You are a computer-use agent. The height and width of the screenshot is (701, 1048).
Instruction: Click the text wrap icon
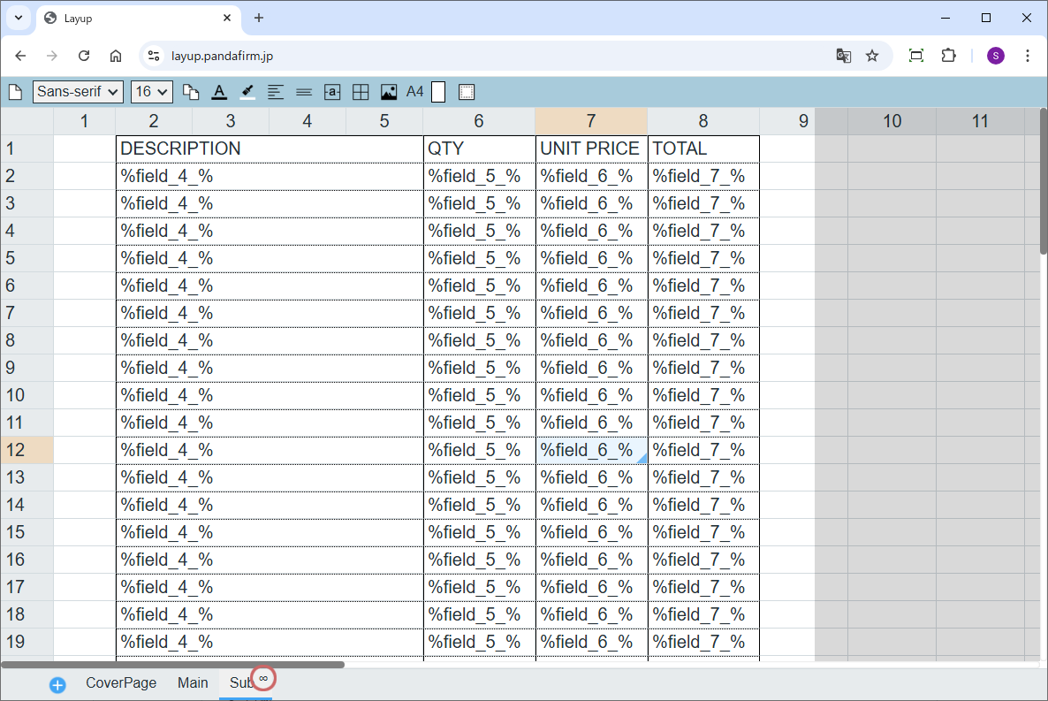pyautogui.click(x=332, y=92)
